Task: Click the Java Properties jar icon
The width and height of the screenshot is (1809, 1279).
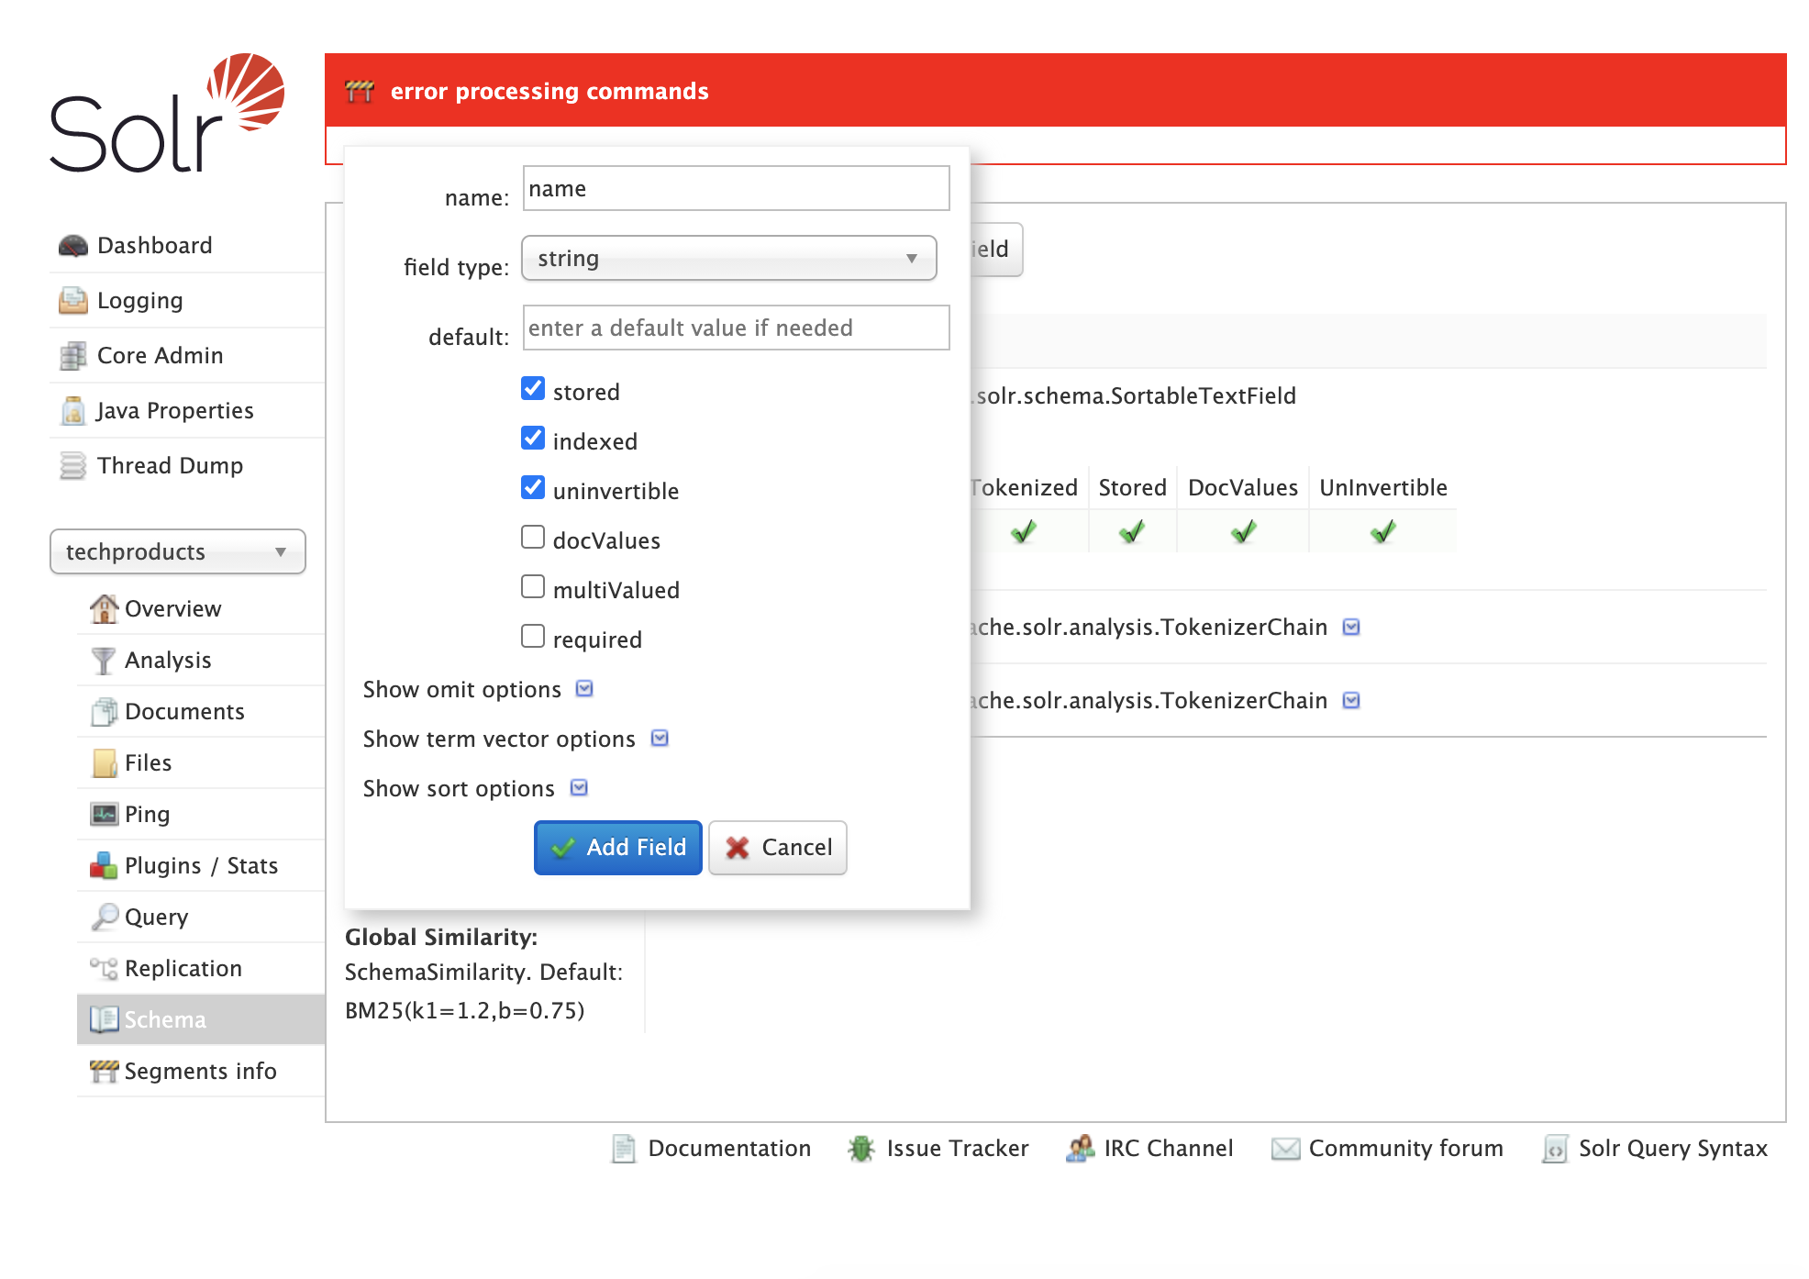Action: (72, 411)
